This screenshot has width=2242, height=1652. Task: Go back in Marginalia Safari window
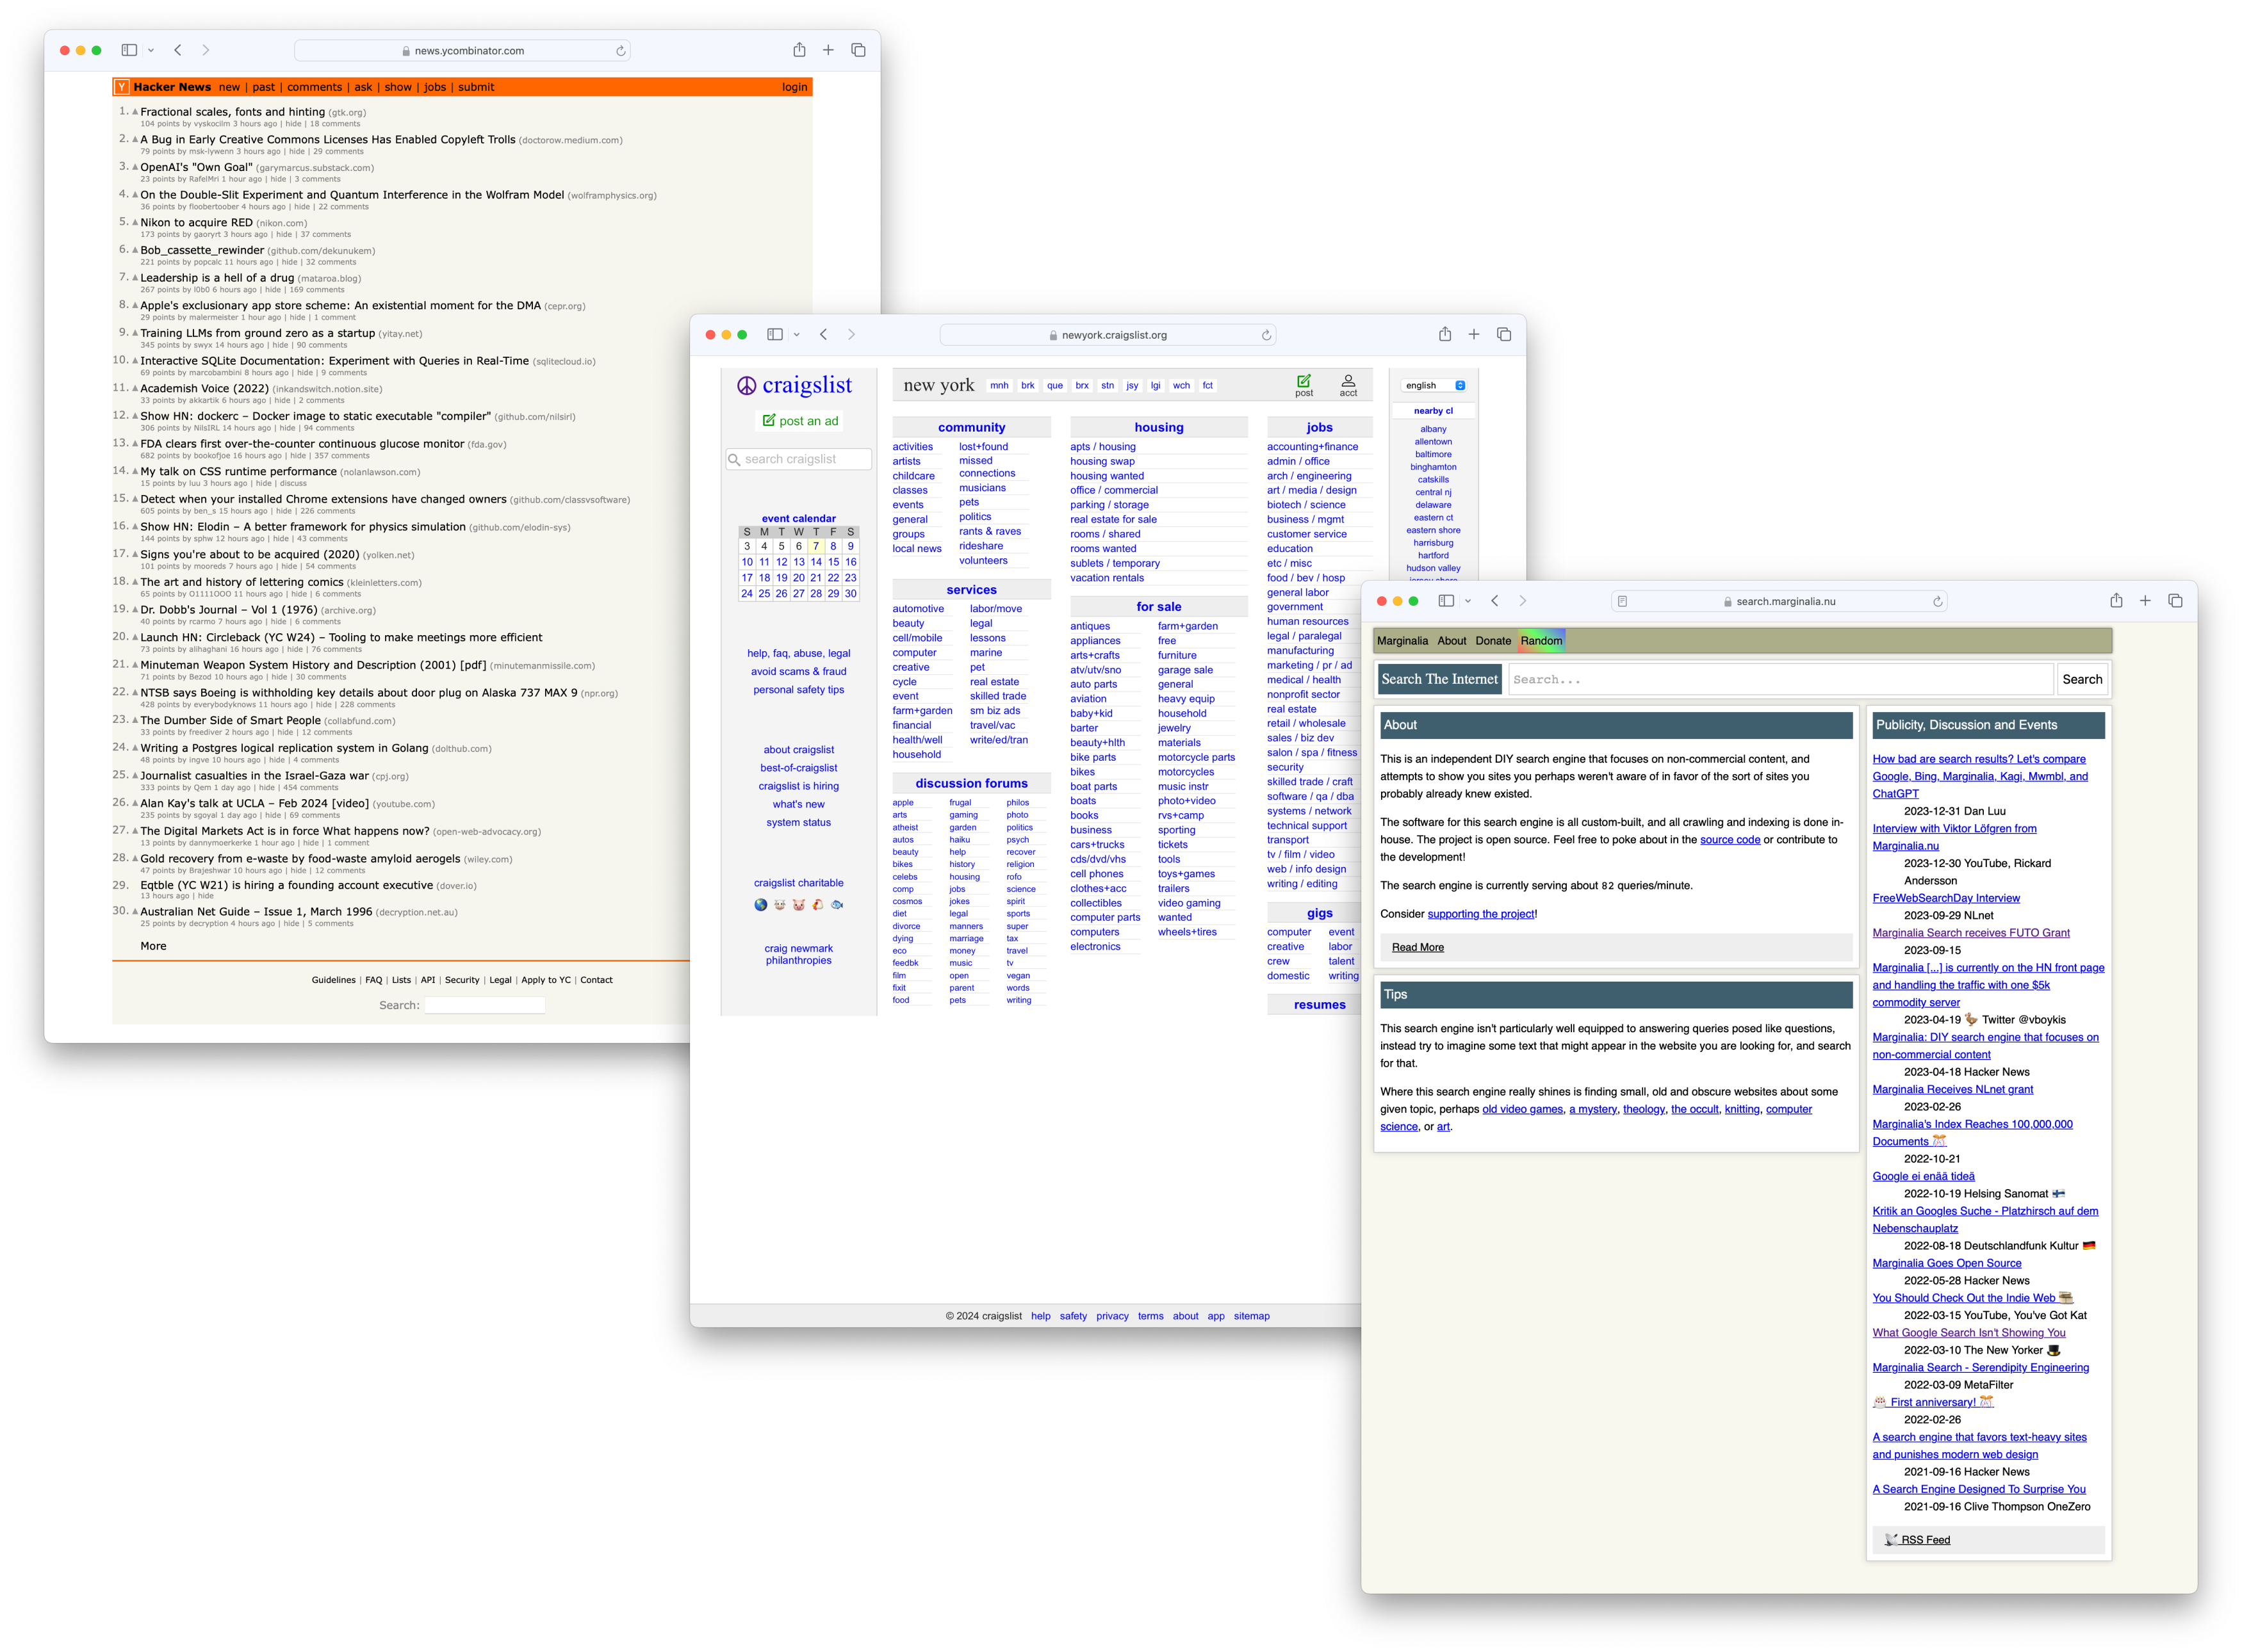(1494, 601)
